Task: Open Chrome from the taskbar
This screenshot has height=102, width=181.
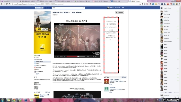Action: [x=14, y=100]
